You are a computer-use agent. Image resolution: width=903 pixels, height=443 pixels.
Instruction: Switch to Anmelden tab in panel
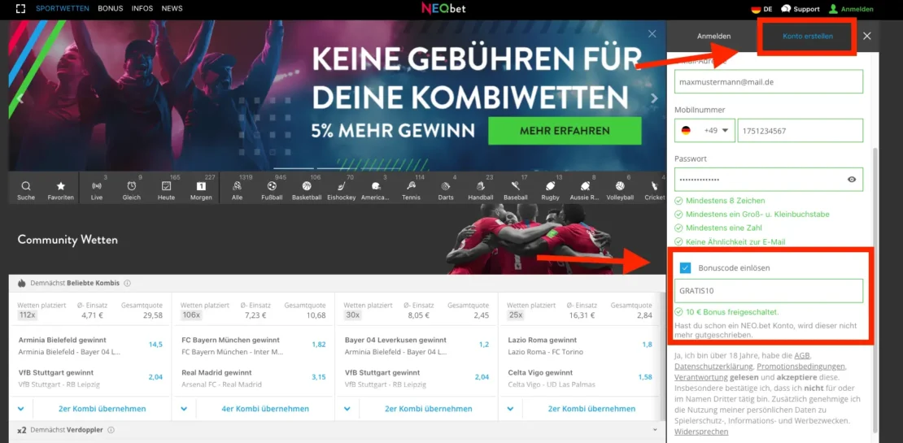[713, 37]
